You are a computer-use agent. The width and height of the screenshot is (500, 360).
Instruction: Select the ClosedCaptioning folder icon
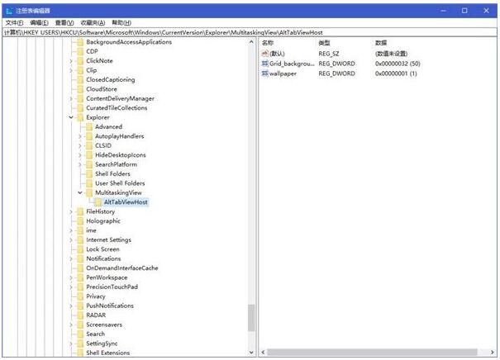pos(80,79)
